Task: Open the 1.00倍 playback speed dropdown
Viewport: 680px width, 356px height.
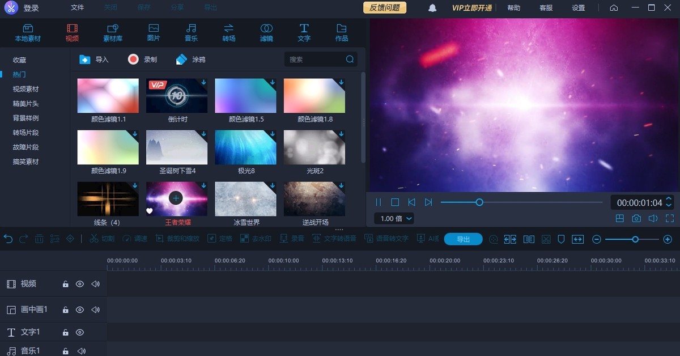Action: tap(393, 218)
